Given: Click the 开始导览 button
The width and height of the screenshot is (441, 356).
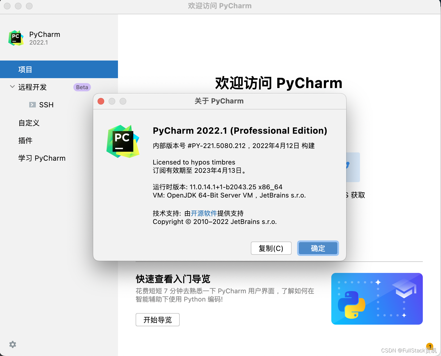Looking at the screenshot, I should [x=158, y=320].
